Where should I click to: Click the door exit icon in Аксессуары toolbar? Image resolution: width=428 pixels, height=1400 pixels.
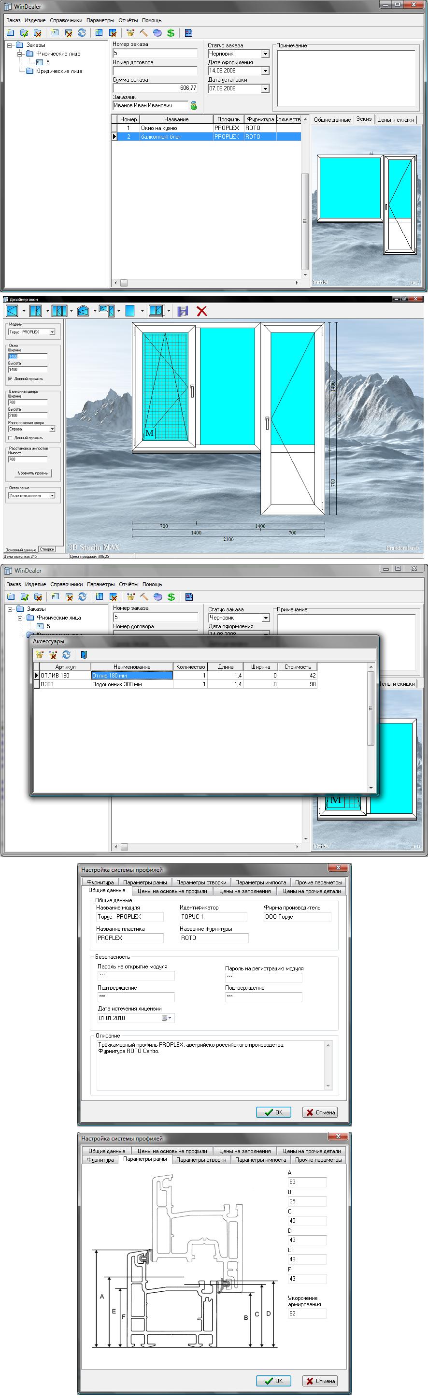(84, 654)
